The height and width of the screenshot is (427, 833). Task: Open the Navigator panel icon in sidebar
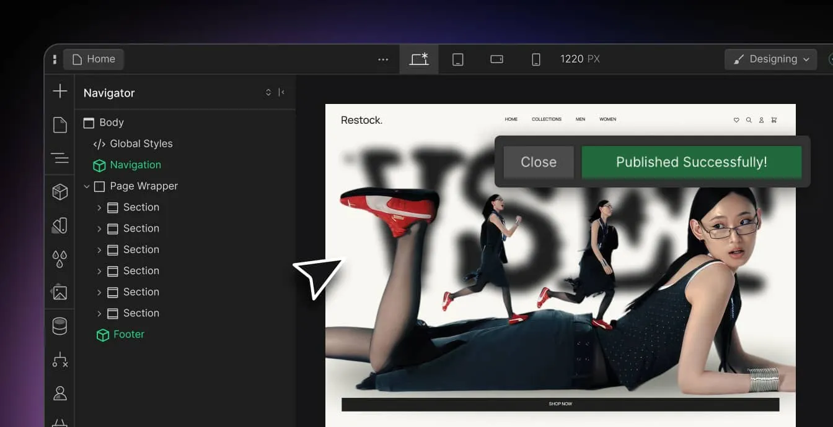click(x=59, y=158)
